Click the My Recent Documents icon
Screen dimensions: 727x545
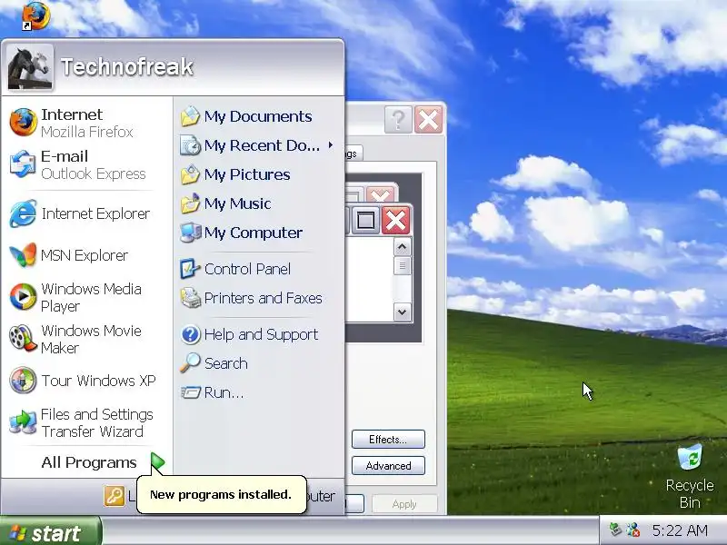click(190, 145)
